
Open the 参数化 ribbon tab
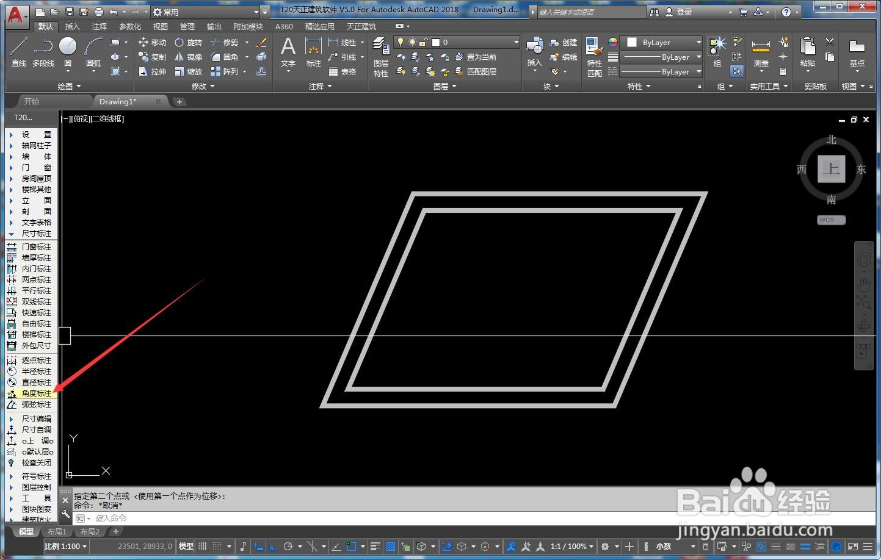pos(129,27)
